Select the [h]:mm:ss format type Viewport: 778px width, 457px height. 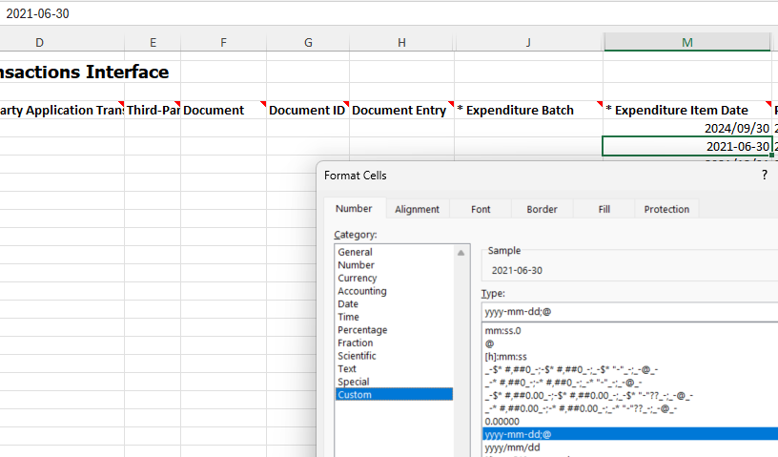click(630, 356)
